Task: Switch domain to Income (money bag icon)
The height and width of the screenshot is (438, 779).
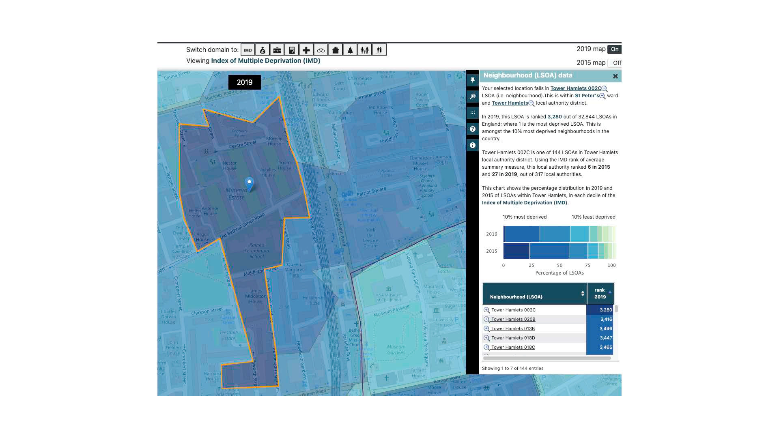Action: coord(263,50)
